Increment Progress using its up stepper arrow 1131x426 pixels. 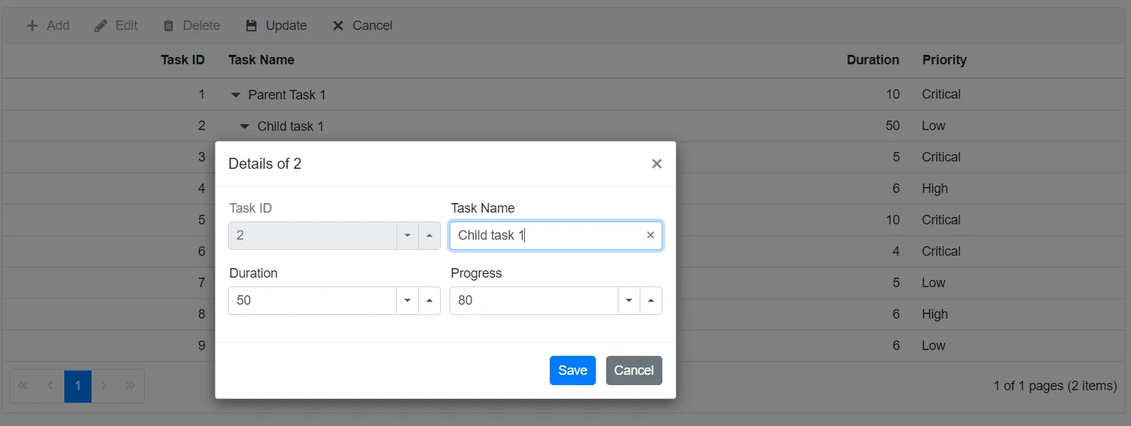click(x=651, y=300)
